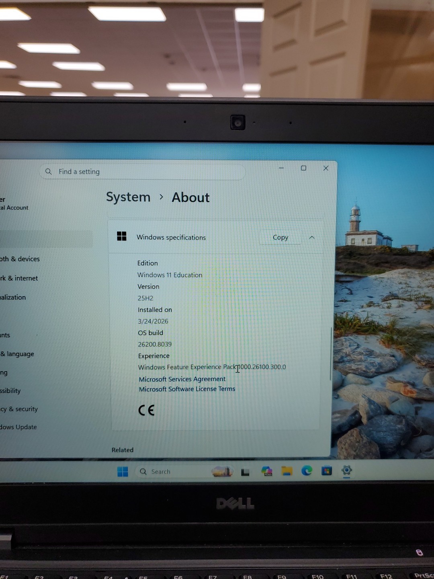Copy the Windows specifications
The image size is (434, 579).
coord(280,237)
